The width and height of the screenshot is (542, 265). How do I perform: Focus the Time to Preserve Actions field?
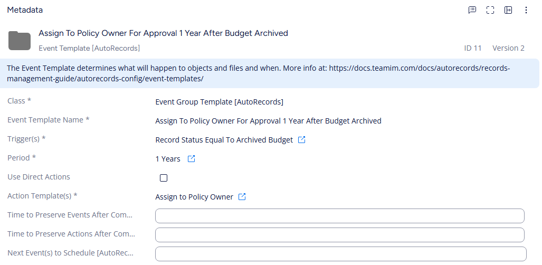click(x=339, y=235)
